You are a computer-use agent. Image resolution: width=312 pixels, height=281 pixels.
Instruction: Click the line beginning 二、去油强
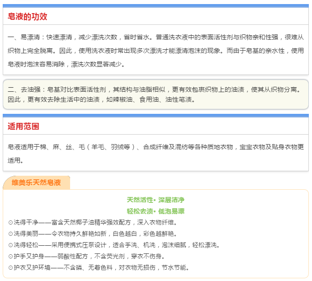pos(154,89)
